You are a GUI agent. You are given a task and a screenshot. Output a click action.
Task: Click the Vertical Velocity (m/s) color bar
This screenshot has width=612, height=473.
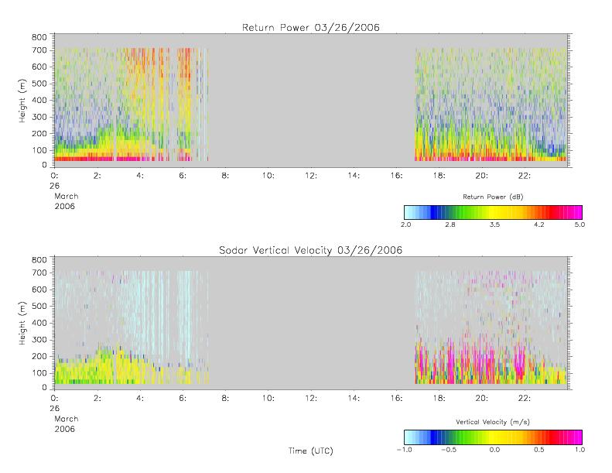[x=493, y=437]
